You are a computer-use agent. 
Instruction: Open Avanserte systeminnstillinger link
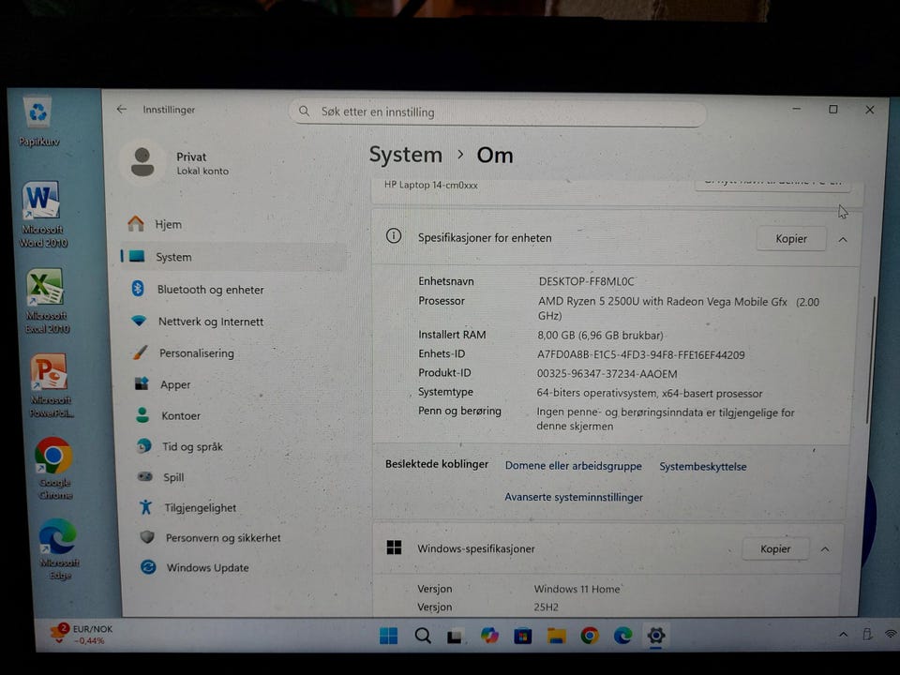[x=574, y=497]
